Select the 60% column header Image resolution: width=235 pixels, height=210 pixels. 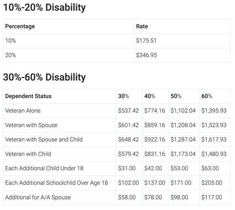(x=207, y=96)
